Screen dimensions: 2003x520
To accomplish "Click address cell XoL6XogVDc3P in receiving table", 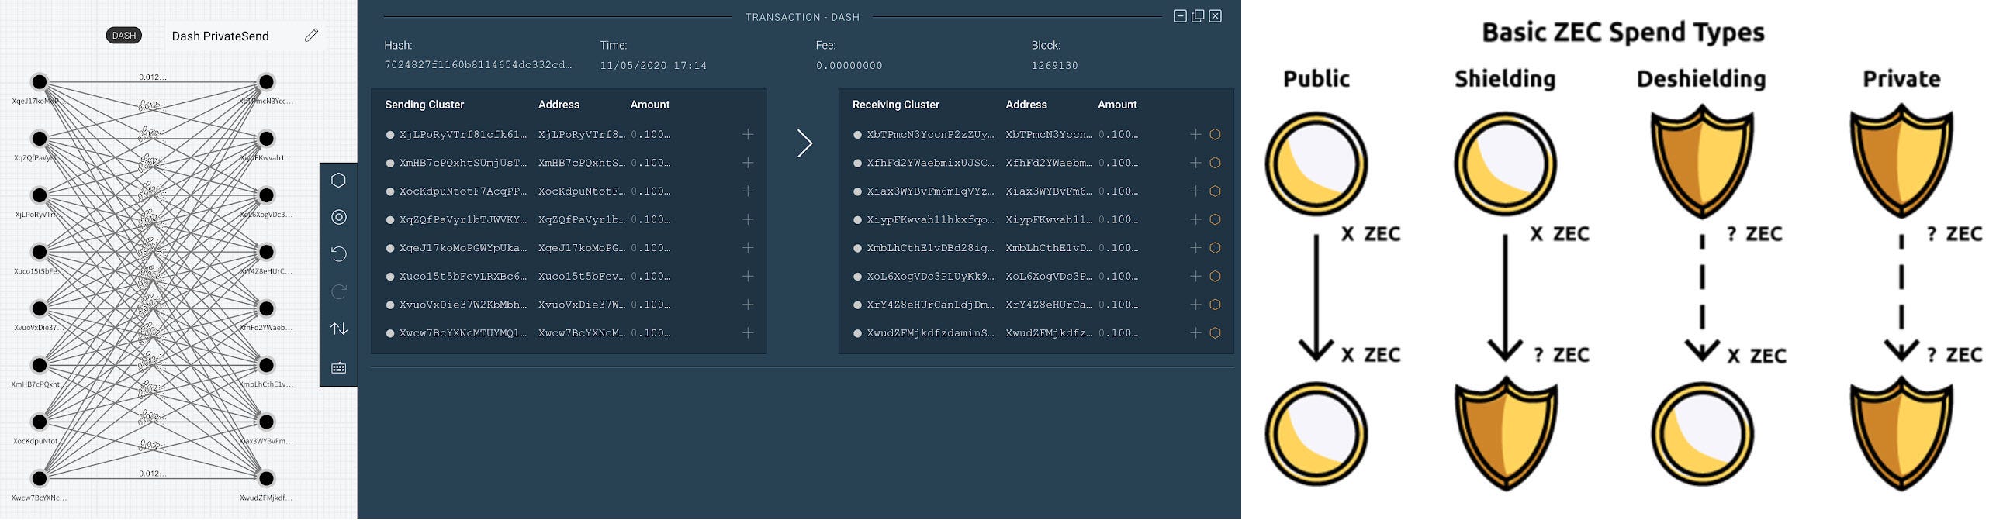I will (x=1049, y=276).
